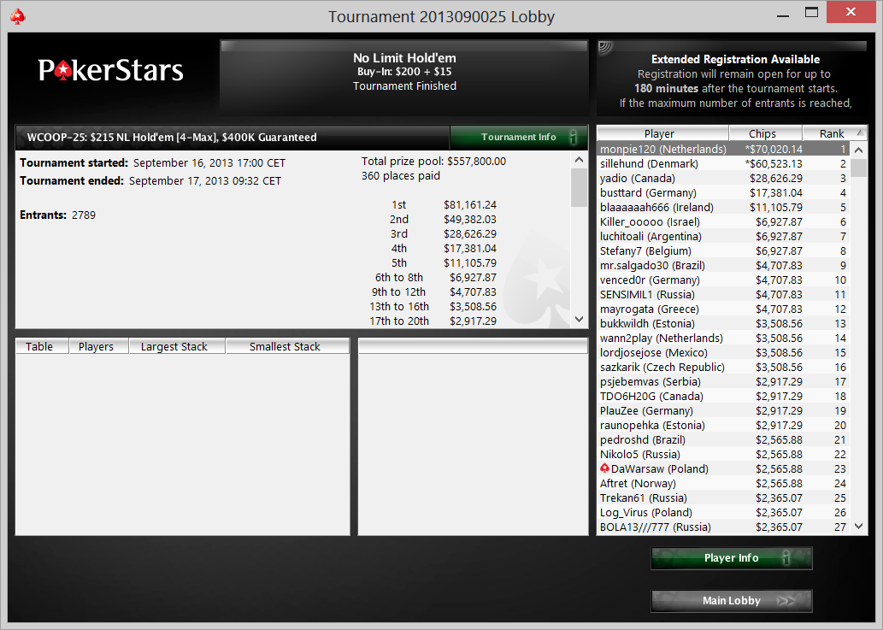Open Player Info for selected player
The width and height of the screenshot is (883, 630).
(x=732, y=558)
